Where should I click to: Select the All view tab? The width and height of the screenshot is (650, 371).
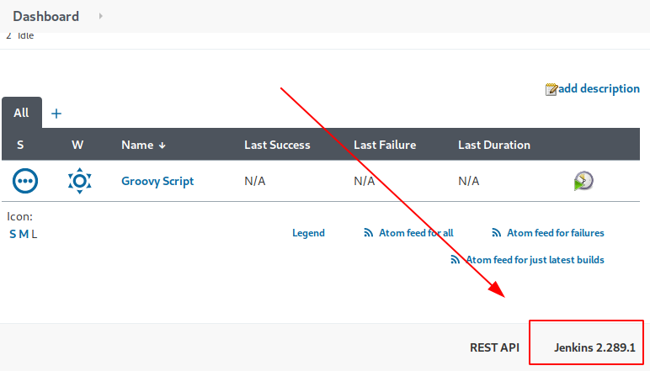[x=21, y=113]
